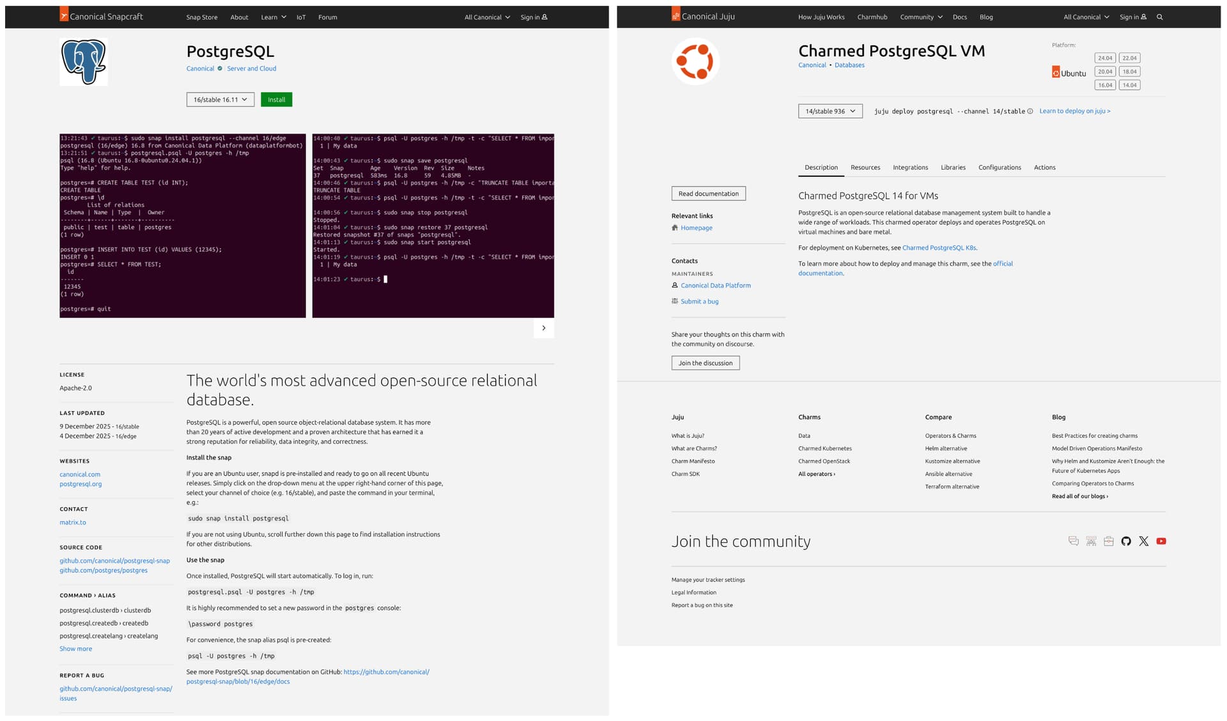Open the 16/stable 16.11 channel dropdown
Screen dimensions: 1227x721
[x=220, y=100]
